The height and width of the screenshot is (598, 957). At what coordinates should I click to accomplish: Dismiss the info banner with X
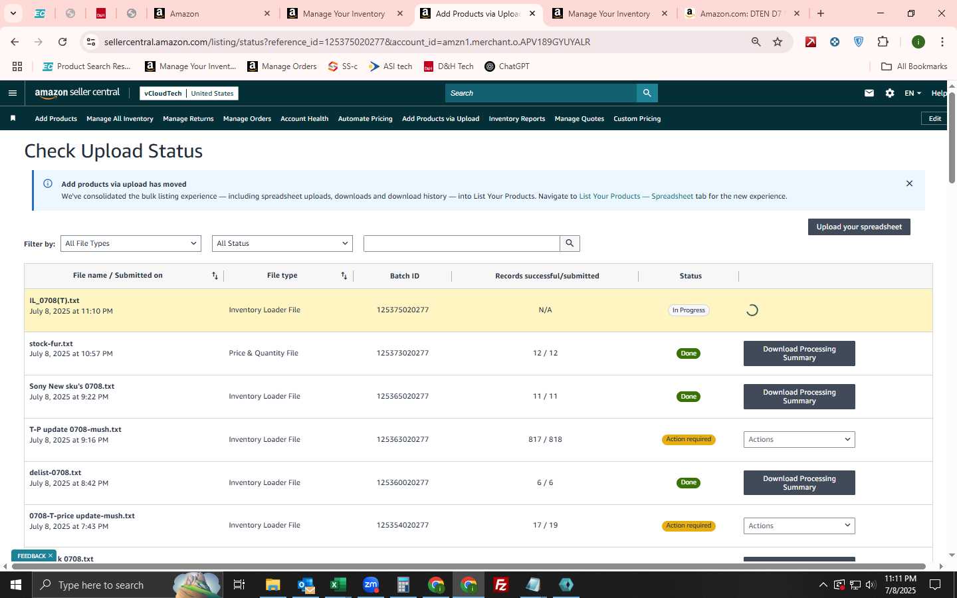[x=909, y=183]
